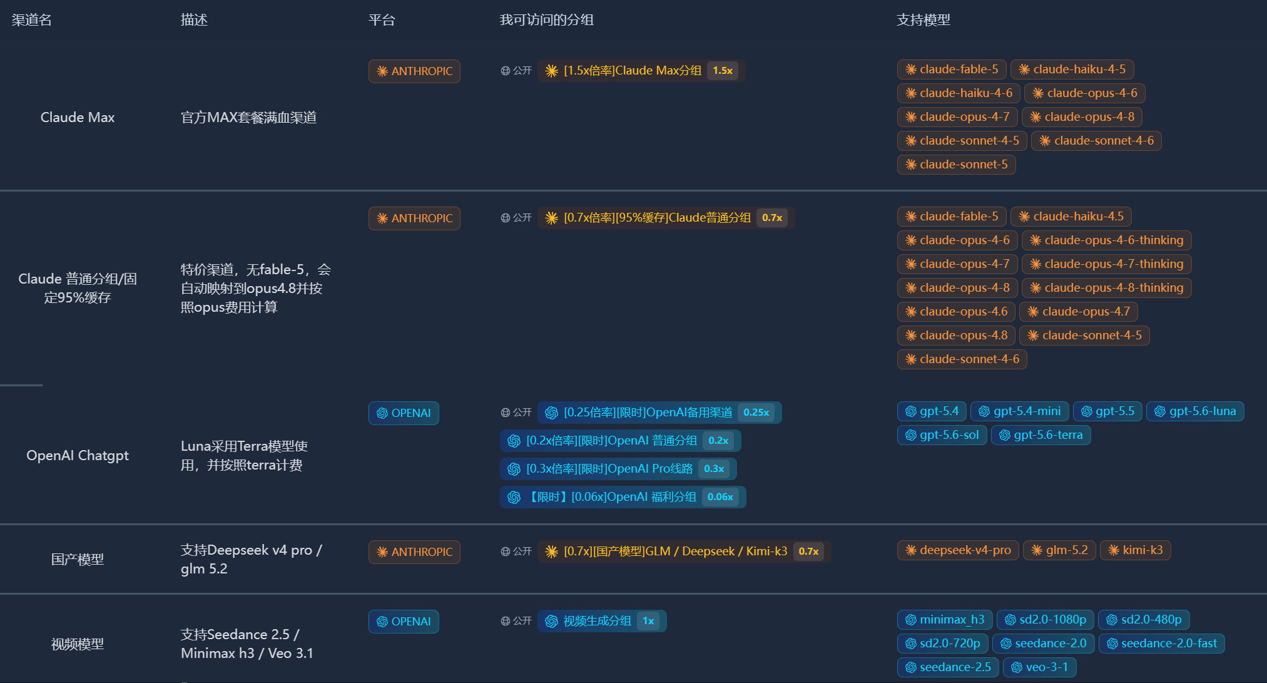Select the 国产模型 channel name
The image size is (1267, 683).
(78, 560)
